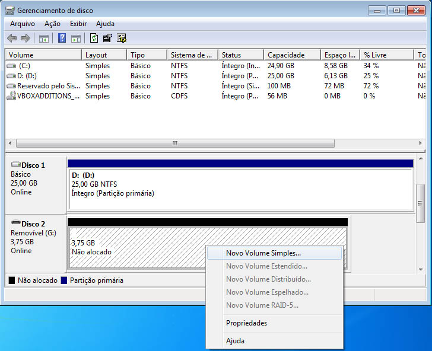
Task: Open the Help toolbar icon
Action: click(62, 39)
